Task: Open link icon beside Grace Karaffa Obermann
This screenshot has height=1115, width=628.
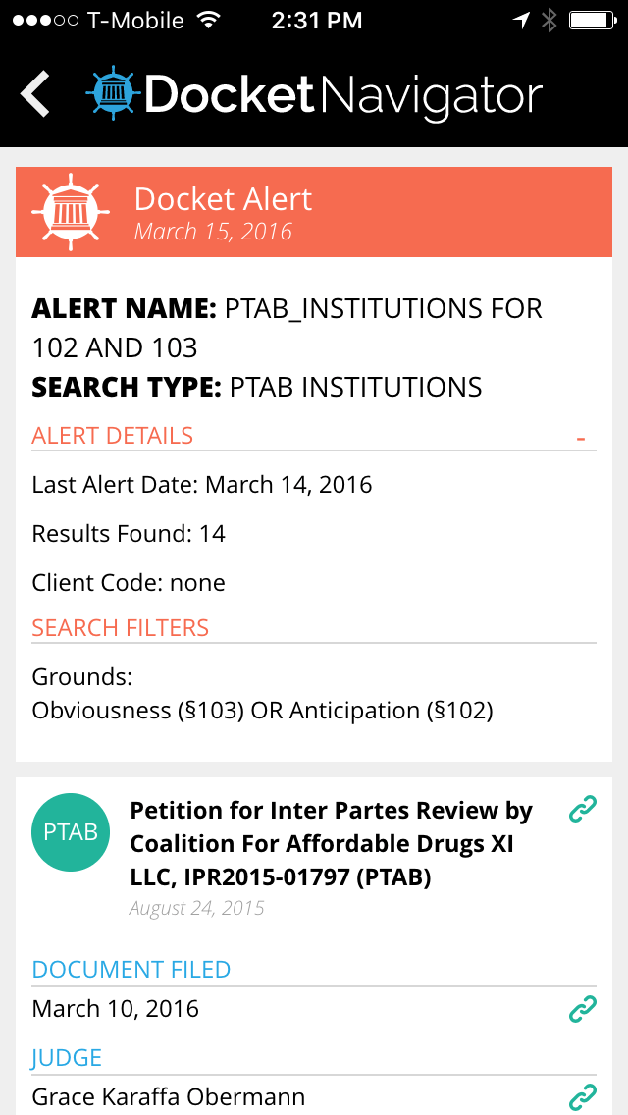Action: click(583, 1096)
